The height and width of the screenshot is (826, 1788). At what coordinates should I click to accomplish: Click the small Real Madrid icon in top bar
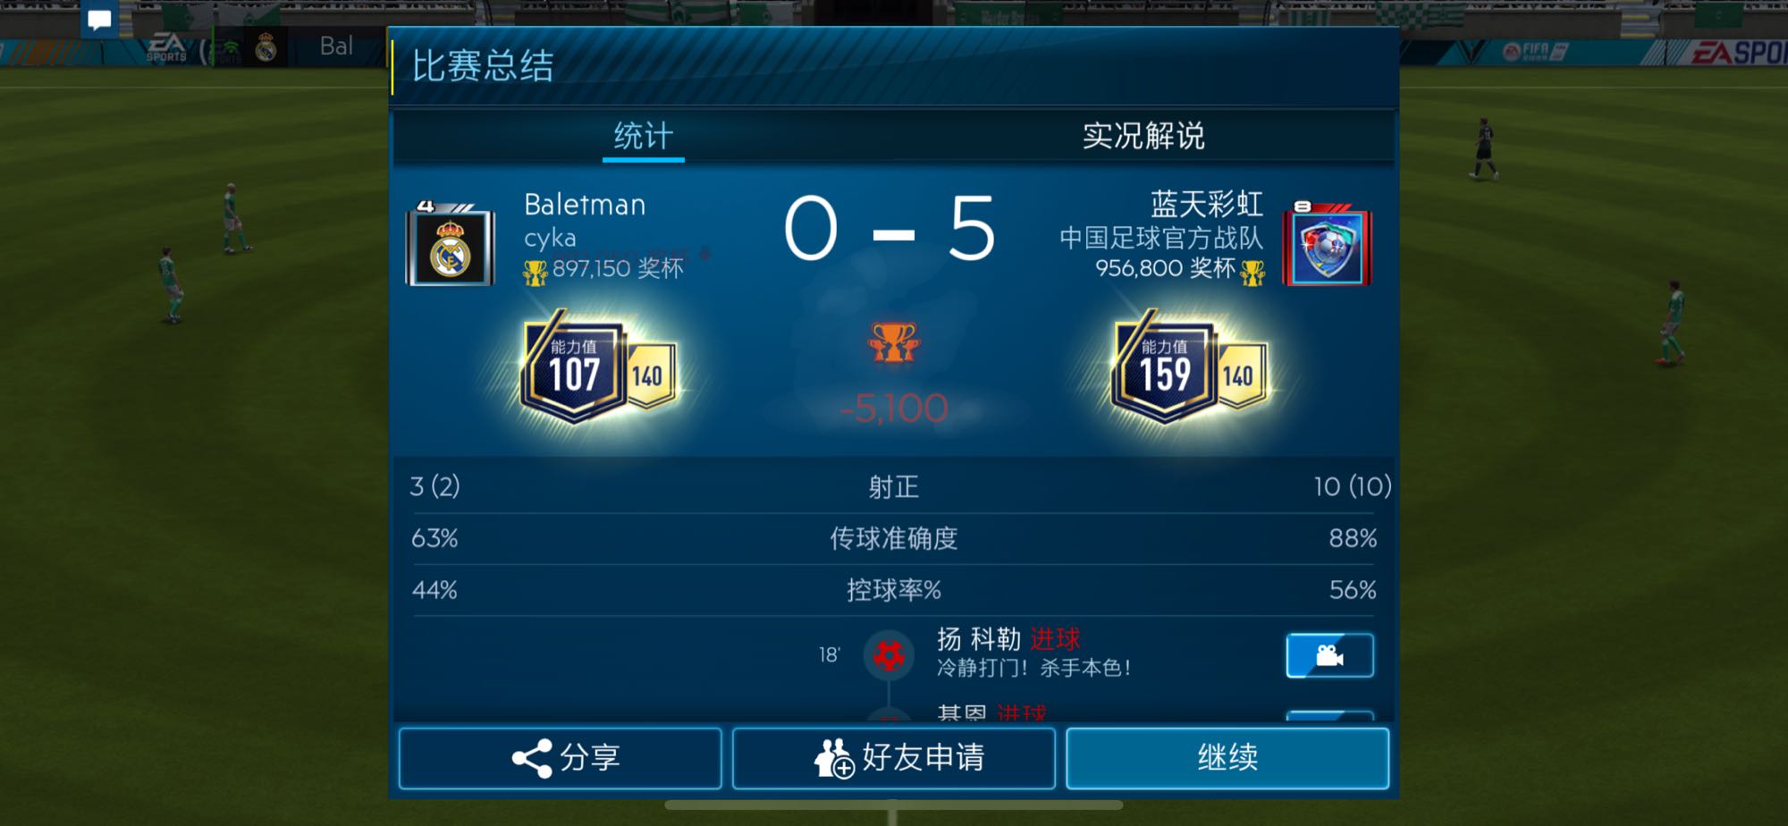(266, 46)
